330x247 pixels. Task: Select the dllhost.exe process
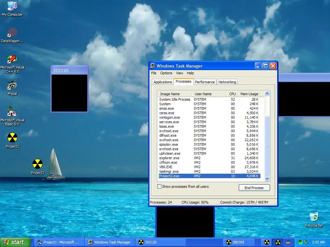click(209, 135)
